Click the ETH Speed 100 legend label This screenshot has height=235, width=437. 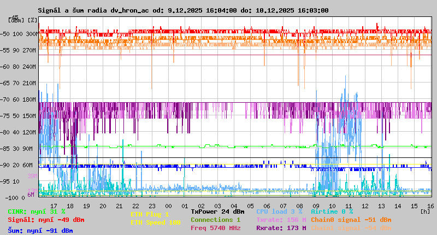(155, 222)
